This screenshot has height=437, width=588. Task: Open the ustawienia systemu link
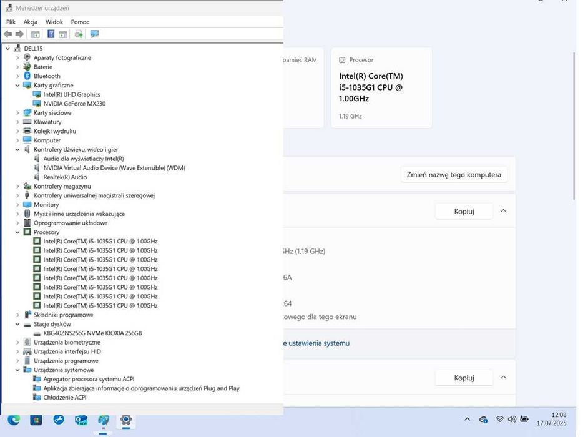[x=316, y=343]
